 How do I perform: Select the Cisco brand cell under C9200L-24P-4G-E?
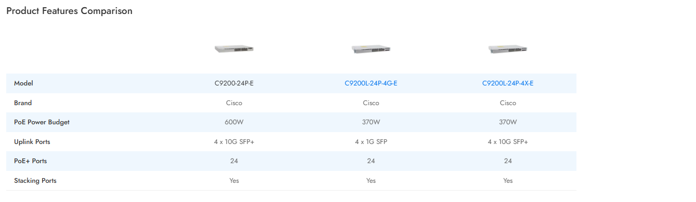(371, 103)
